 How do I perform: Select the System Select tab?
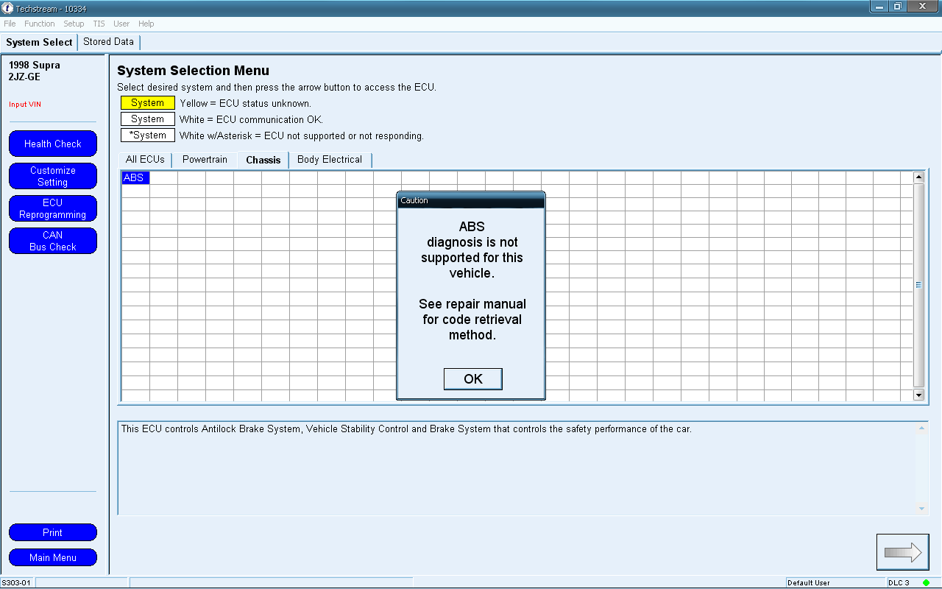coord(39,42)
